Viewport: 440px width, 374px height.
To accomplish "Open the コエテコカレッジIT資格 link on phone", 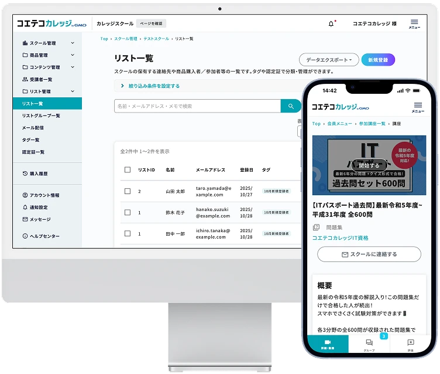I will coord(341,238).
